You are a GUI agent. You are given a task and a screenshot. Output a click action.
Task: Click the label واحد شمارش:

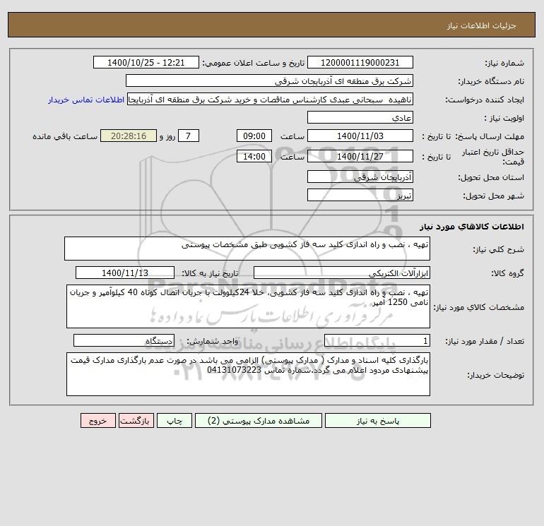tap(213, 342)
